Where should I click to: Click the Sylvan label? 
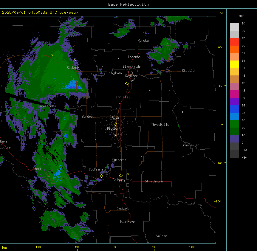coord(116,73)
